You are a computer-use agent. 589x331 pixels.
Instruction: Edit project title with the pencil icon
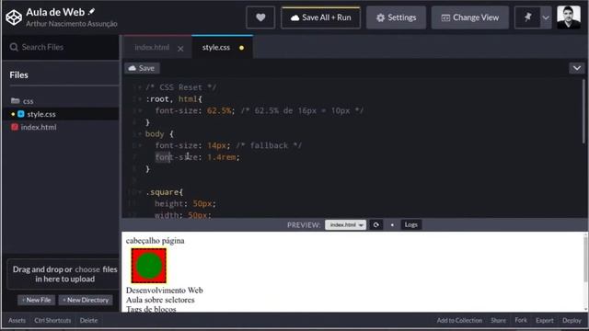tap(91, 12)
